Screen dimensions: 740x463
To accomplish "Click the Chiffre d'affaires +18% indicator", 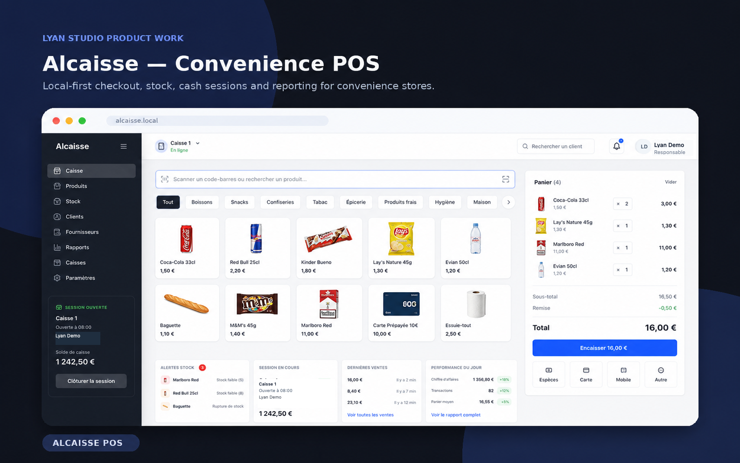I will click(x=504, y=379).
